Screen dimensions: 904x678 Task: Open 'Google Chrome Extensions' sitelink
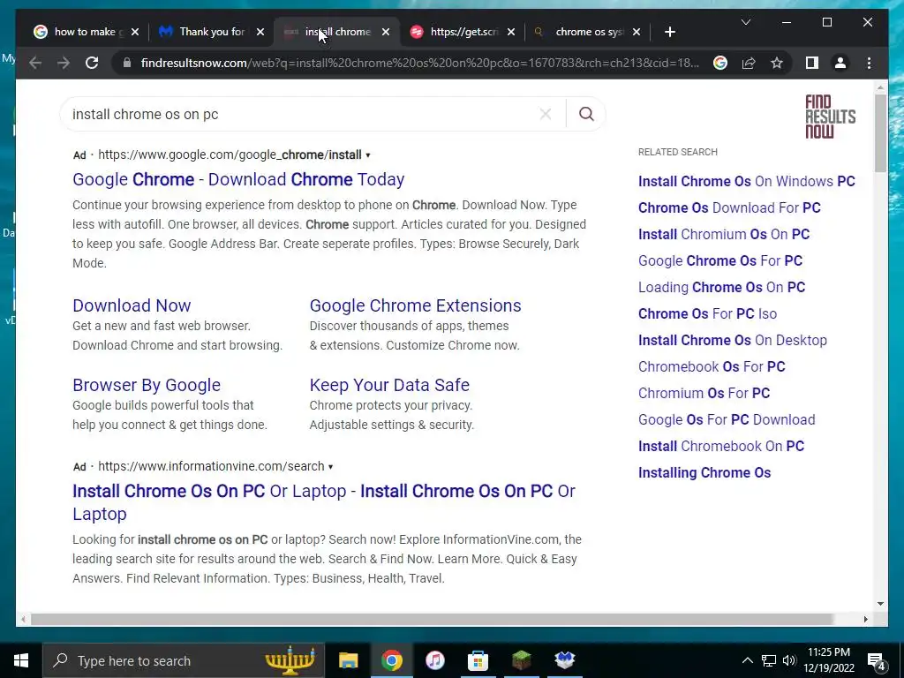click(415, 305)
